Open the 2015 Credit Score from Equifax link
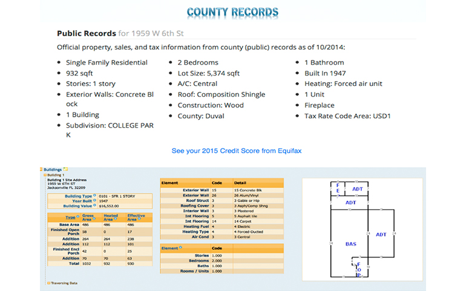The width and height of the screenshot is (466, 291). click(232, 150)
